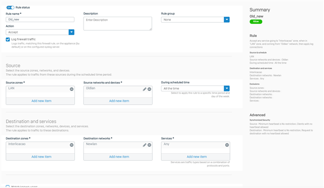
Task: Remove LAN from Source zones
Action: tap(71, 89)
